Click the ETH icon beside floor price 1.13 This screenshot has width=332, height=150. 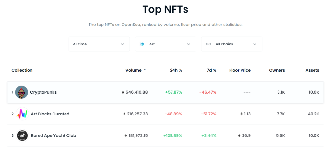tap(241, 114)
